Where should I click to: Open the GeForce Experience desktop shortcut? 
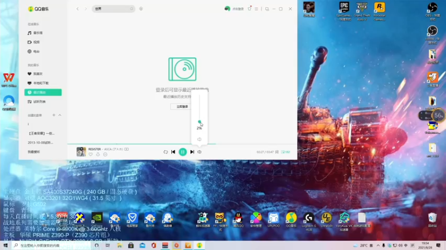click(x=96, y=219)
